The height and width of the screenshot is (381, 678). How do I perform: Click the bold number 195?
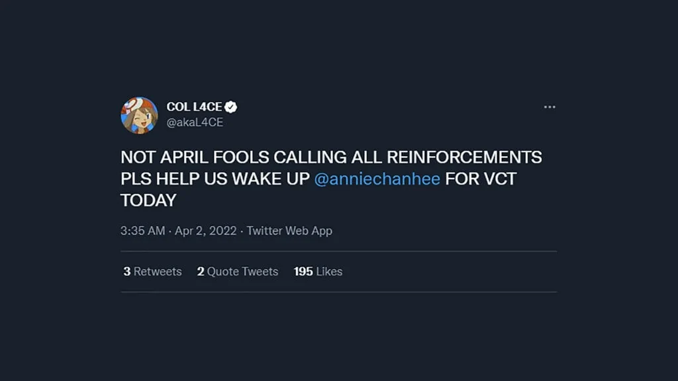pos(303,271)
